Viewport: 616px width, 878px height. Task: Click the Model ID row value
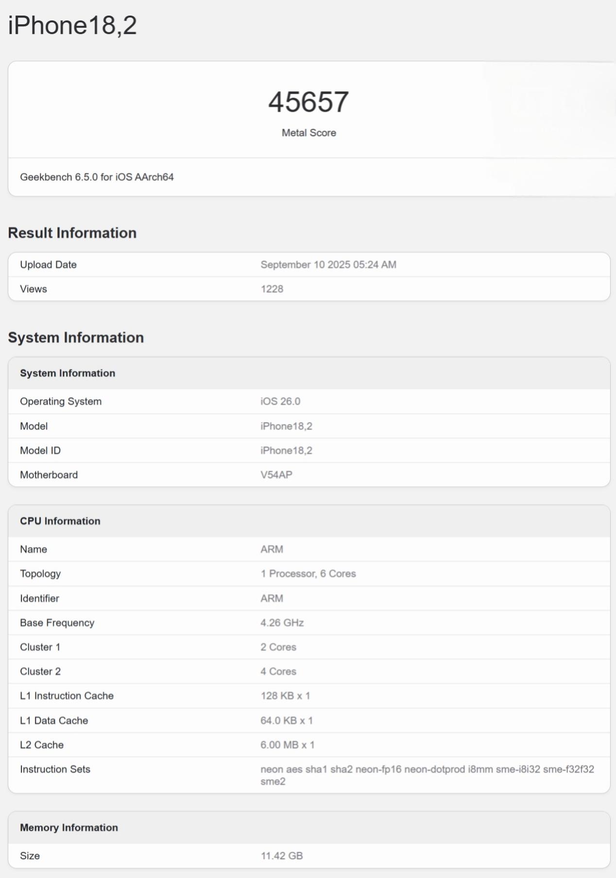(x=286, y=451)
